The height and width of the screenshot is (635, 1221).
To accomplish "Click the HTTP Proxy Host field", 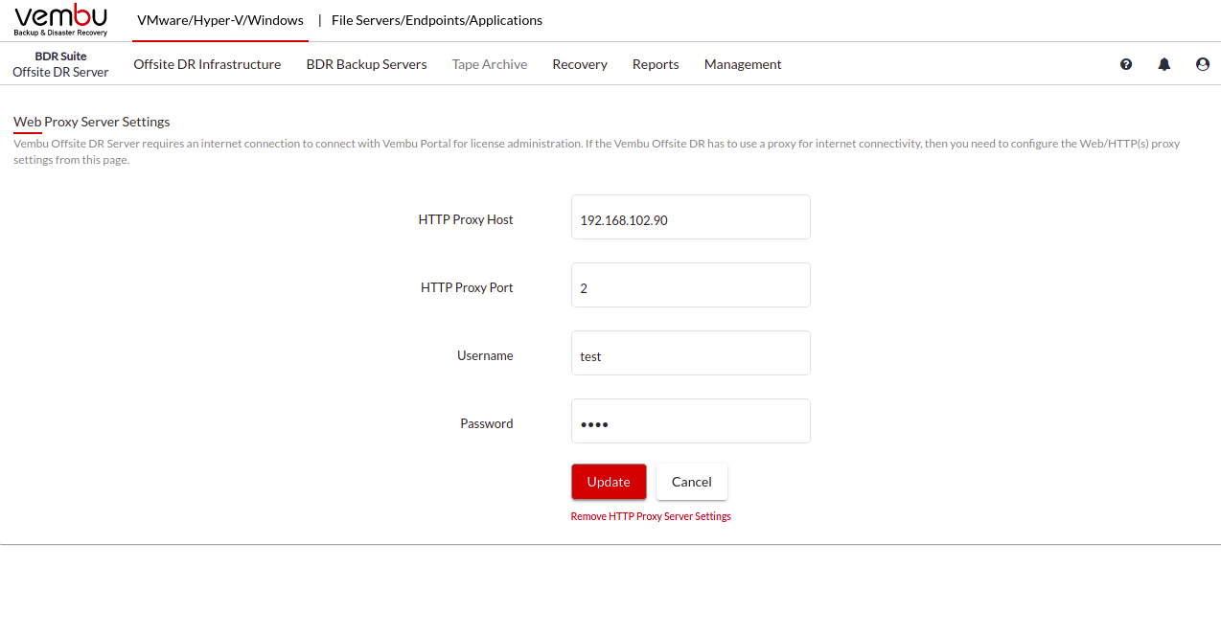I will click(x=691, y=217).
